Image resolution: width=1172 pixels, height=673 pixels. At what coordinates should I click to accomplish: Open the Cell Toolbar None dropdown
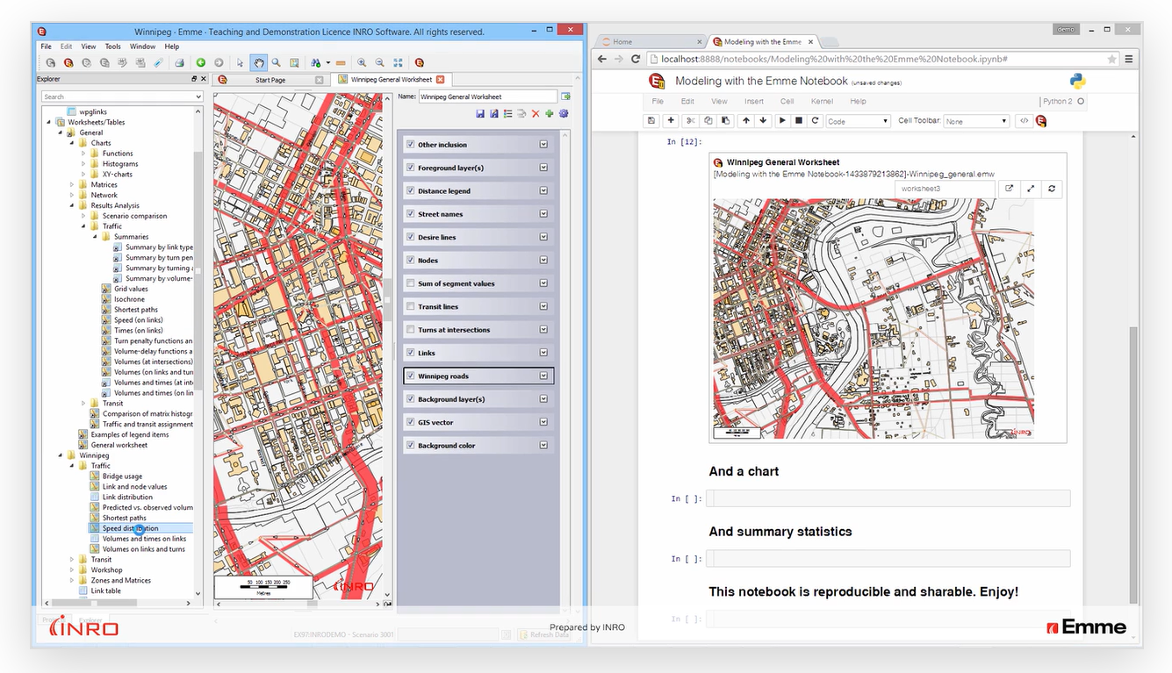[975, 121]
